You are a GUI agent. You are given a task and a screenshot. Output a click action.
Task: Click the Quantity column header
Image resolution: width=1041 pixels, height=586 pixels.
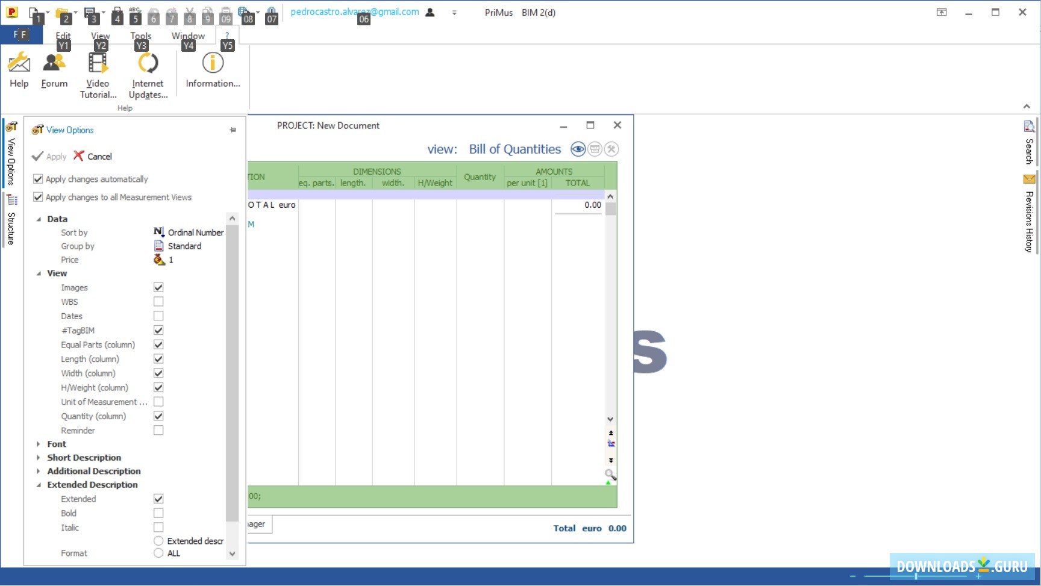(480, 177)
